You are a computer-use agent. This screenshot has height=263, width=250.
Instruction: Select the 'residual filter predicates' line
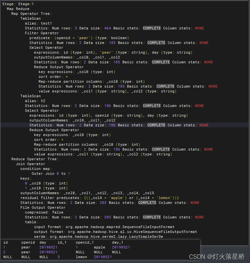[99, 198]
